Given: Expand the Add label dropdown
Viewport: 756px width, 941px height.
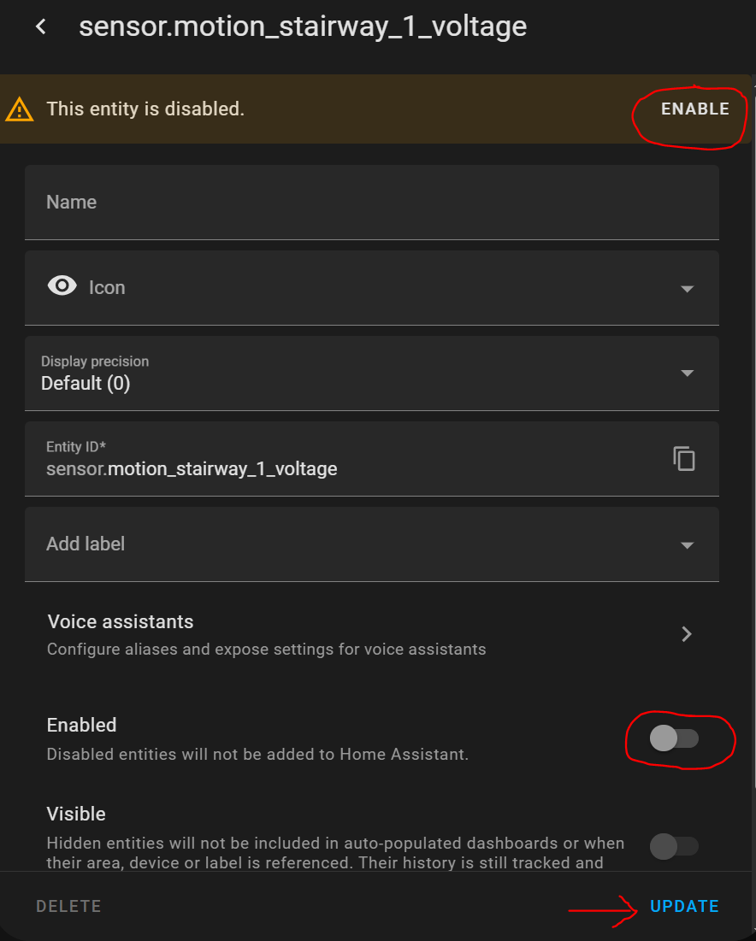Looking at the screenshot, I should pyautogui.click(x=687, y=545).
